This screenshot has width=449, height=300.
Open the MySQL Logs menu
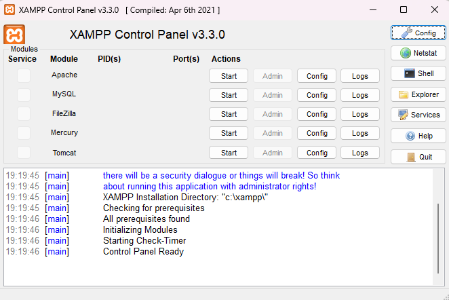click(360, 95)
